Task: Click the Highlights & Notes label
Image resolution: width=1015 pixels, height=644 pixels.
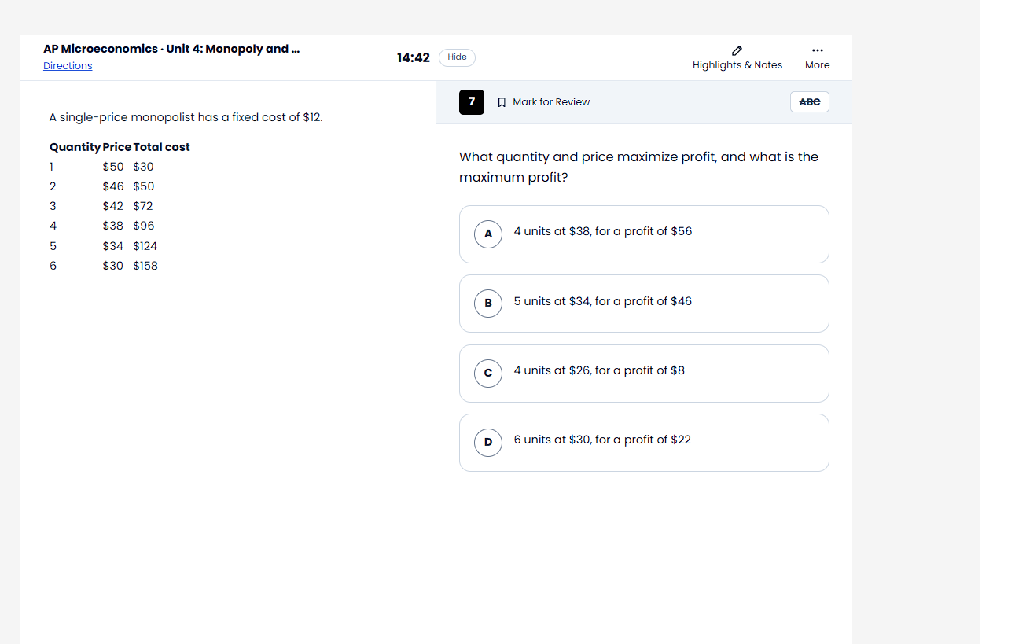Action: [737, 65]
